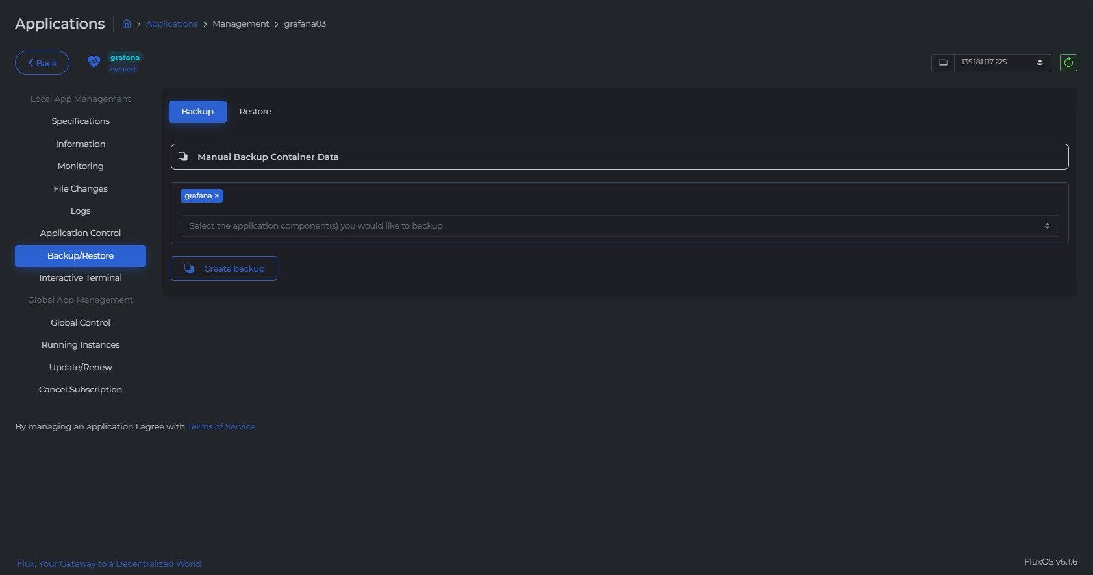Click the Flux Gateway footer link

coord(109,564)
